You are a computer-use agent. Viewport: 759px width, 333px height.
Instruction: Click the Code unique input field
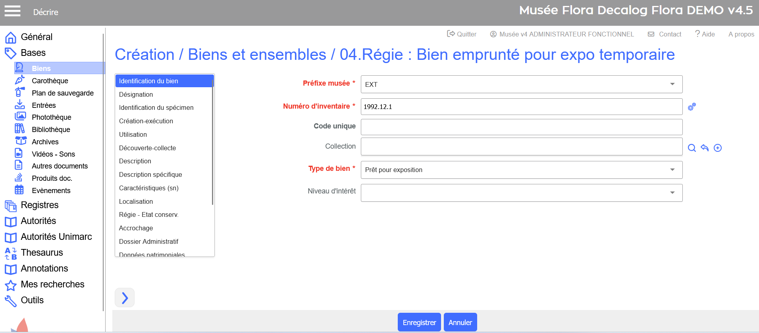coord(522,127)
